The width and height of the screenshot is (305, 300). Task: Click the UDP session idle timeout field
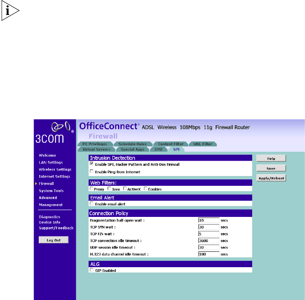click(209, 248)
